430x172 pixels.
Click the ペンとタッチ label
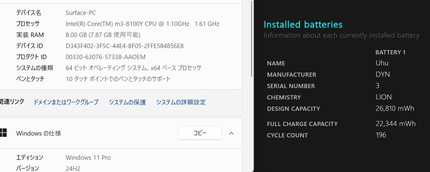[x=30, y=79]
